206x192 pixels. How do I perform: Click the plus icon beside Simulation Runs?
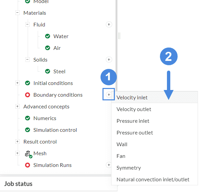pos(109,165)
